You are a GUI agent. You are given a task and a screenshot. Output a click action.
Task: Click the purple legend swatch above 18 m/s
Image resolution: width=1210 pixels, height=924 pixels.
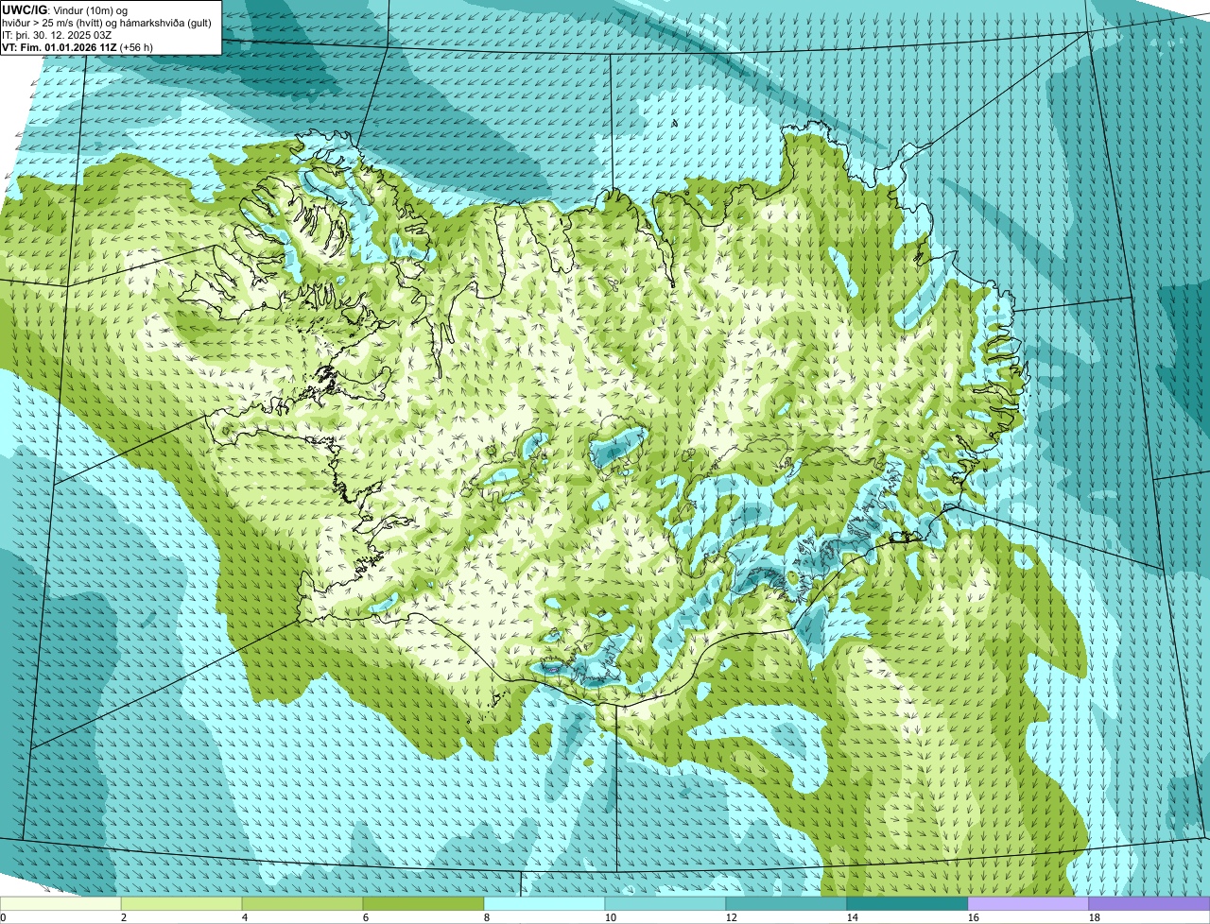pyautogui.click(x=1149, y=903)
